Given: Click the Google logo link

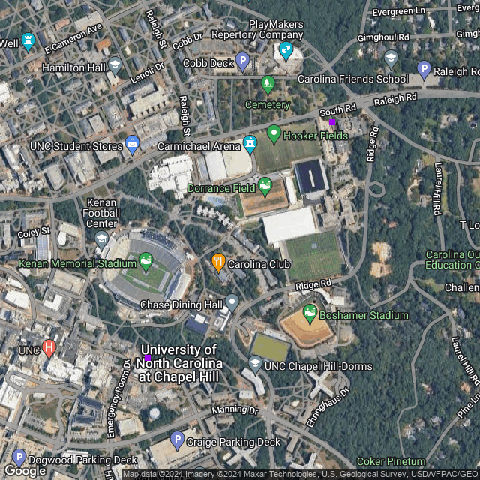Looking at the screenshot, I should [25, 470].
